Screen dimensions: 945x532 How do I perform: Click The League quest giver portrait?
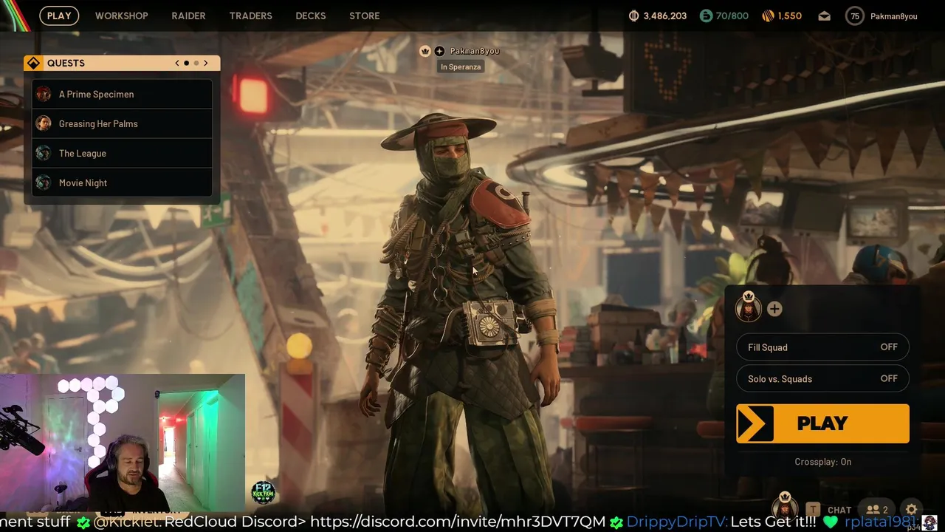[44, 153]
